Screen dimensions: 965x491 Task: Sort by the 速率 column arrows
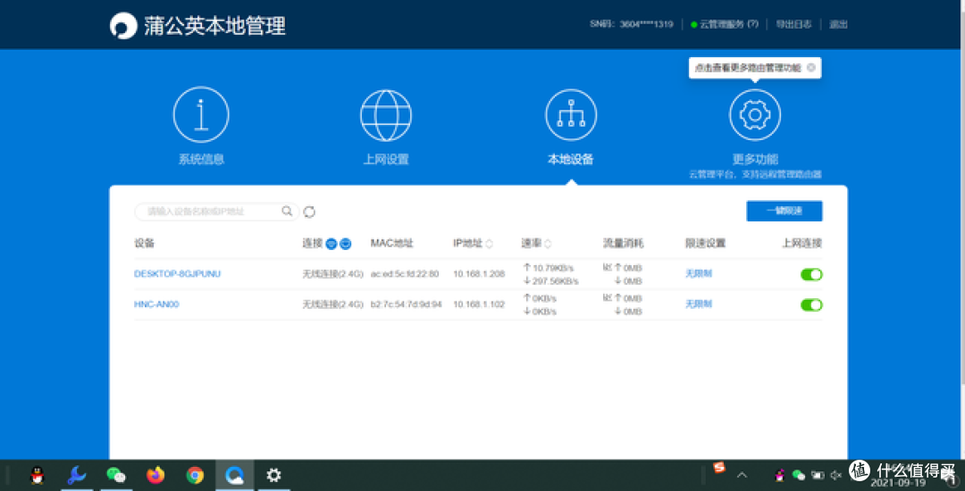pos(548,244)
